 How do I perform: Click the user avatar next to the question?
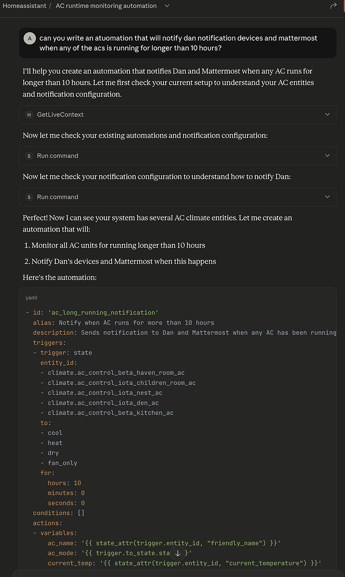[x=29, y=39]
